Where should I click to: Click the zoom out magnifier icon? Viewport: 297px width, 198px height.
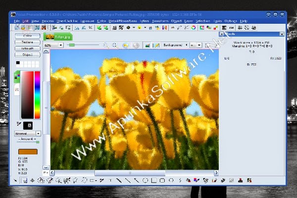pyautogui.click(x=115, y=45)
